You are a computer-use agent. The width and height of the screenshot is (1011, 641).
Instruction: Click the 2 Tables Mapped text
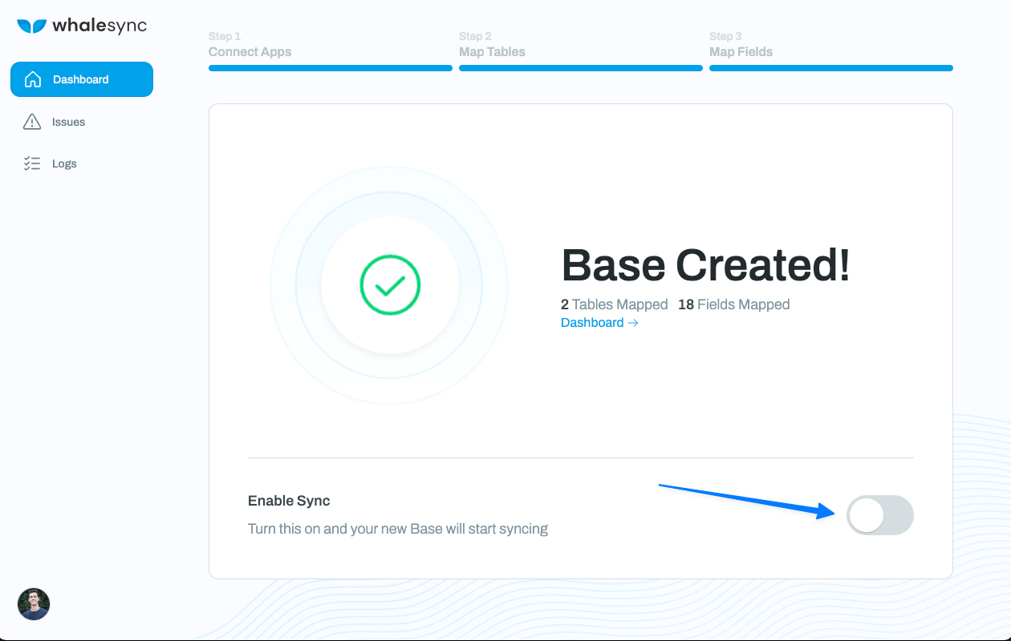pyautogui.click(x=615, y=304)
